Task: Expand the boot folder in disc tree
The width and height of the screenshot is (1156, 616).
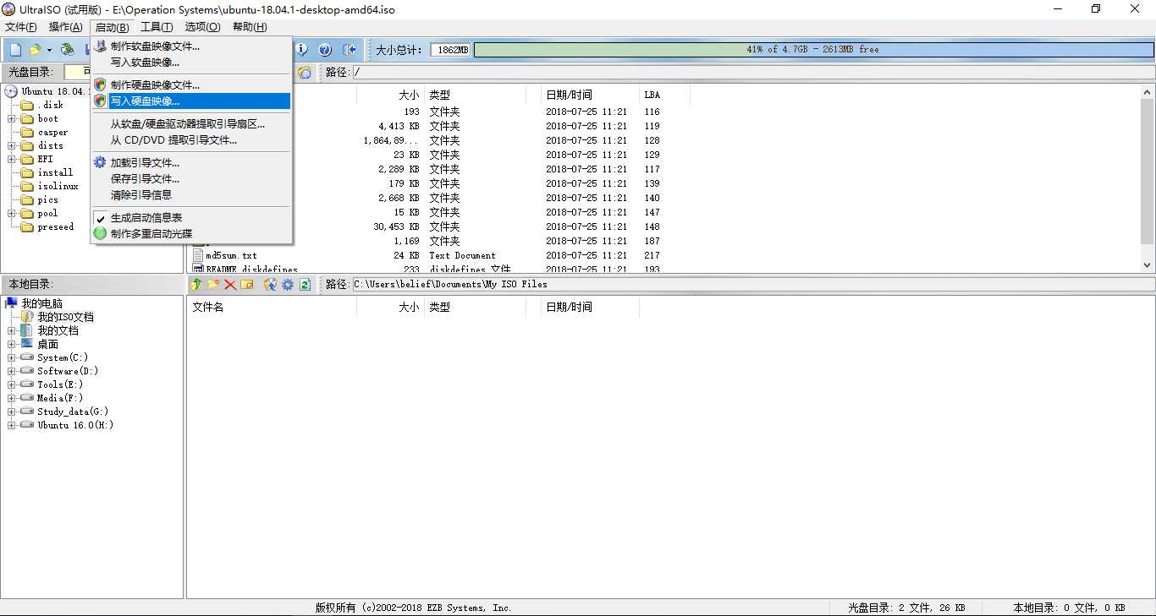Action: point(13,119)
